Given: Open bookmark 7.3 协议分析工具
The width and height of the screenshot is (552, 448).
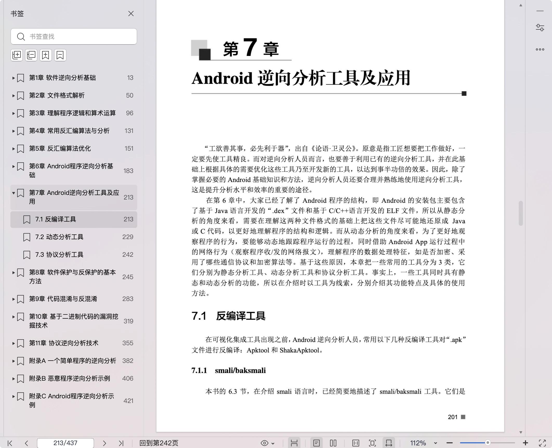Looking at the screenshot, I should coord(74,255).
